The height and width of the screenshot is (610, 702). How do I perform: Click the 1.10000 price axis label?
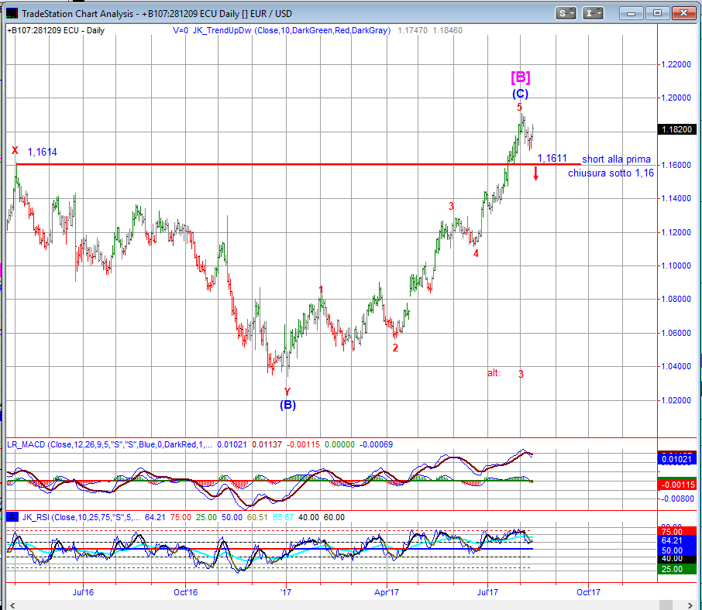pyautogui.click(x=676, y=266)
